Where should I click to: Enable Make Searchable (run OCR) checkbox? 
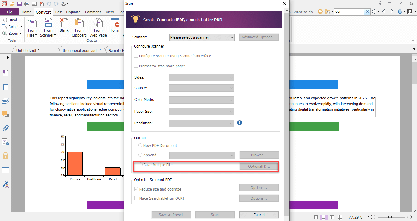click(136, 198)
